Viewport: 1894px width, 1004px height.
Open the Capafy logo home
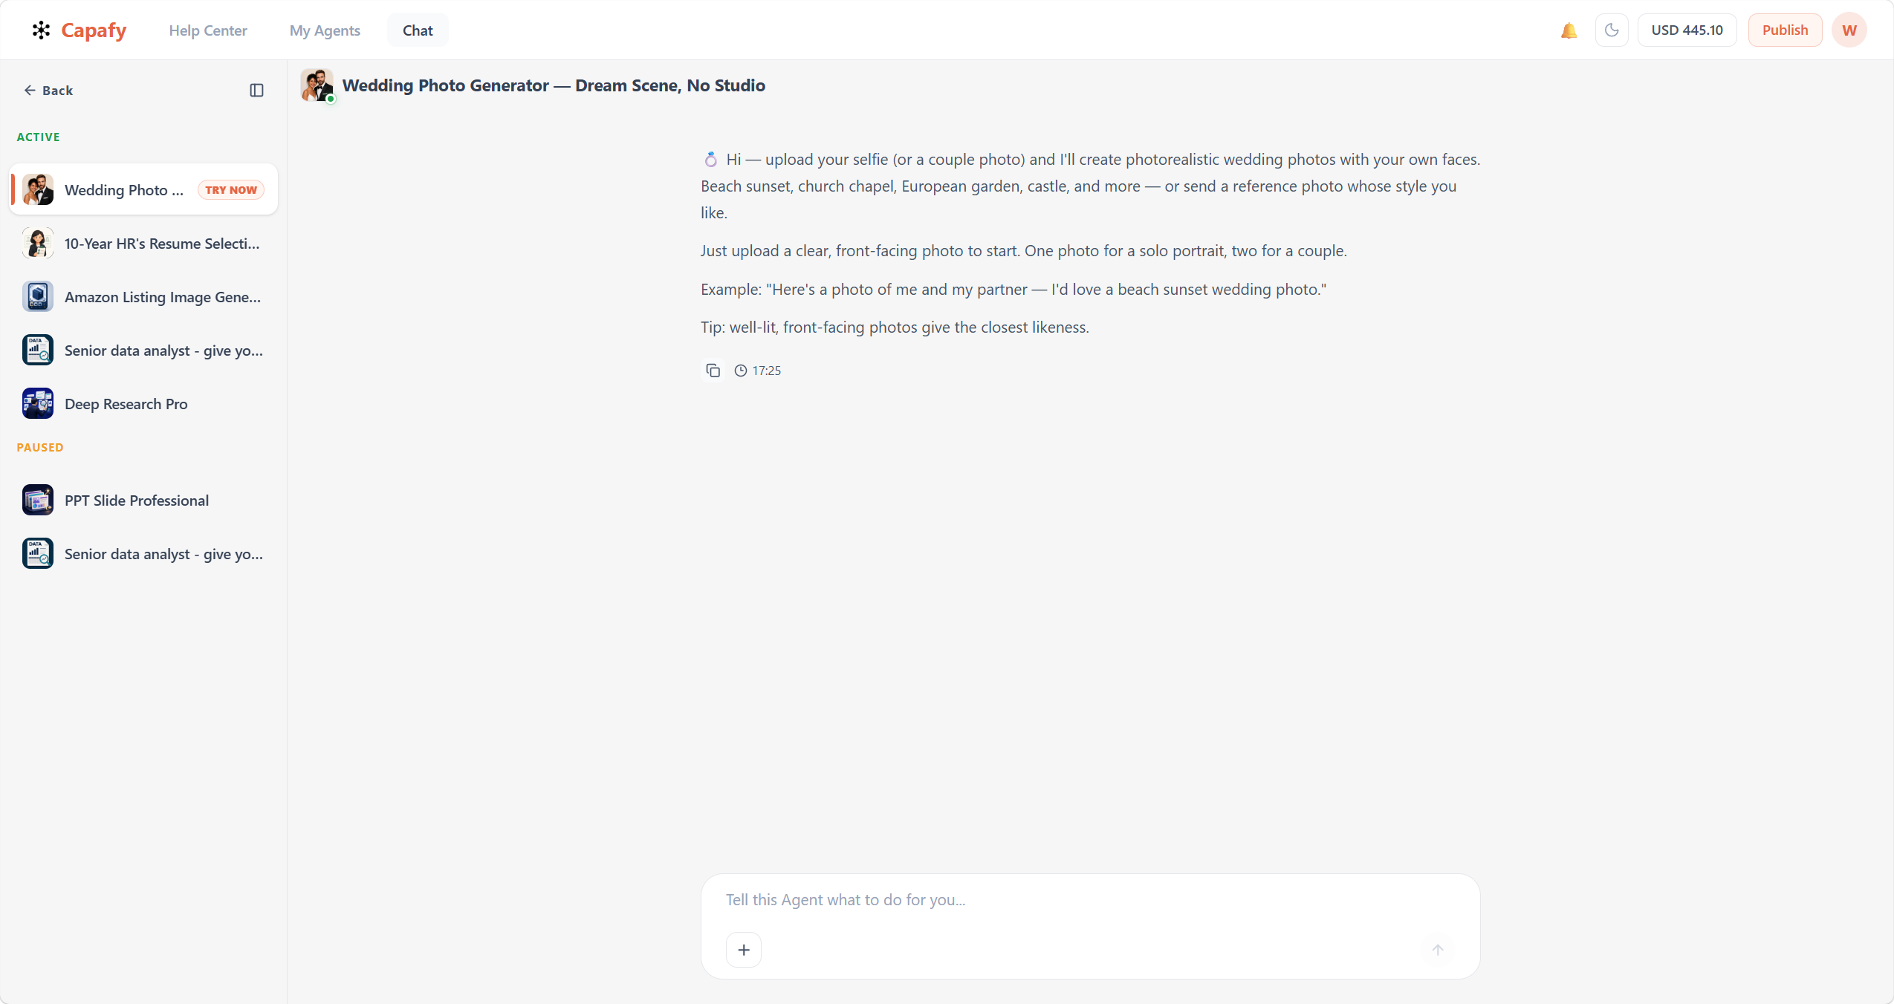pyautogui.click(x=80, y=30)
